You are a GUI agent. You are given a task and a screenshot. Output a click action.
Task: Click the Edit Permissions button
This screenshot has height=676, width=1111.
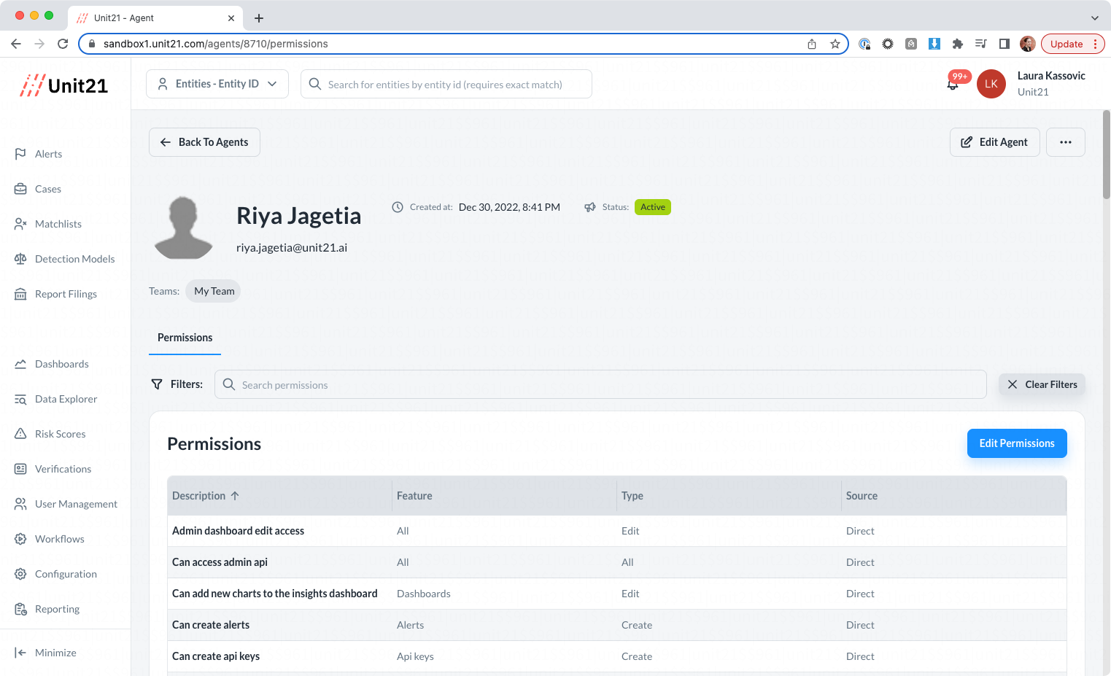tap(1017, 443)
